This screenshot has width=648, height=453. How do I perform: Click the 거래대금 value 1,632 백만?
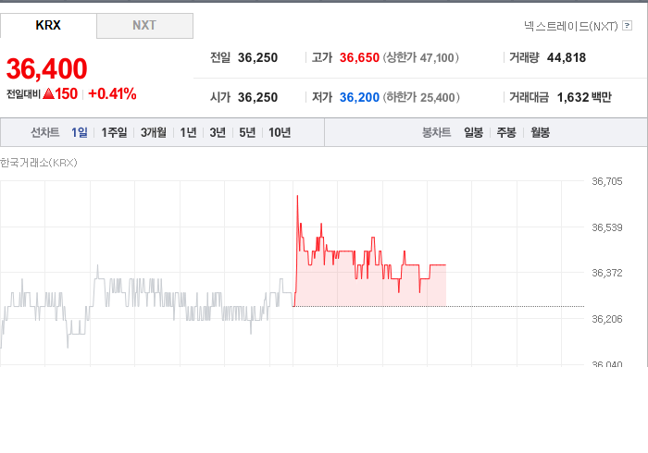[x=584, y=97]
